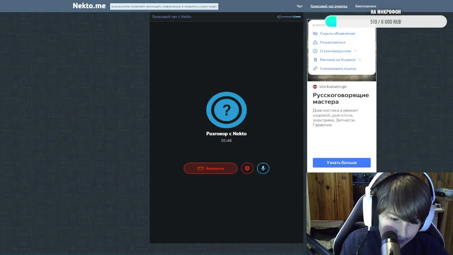Viewport: 453px width, 255px height.
Task: Click the НА МИКРОФОН goal title
Action: (386, 12)
